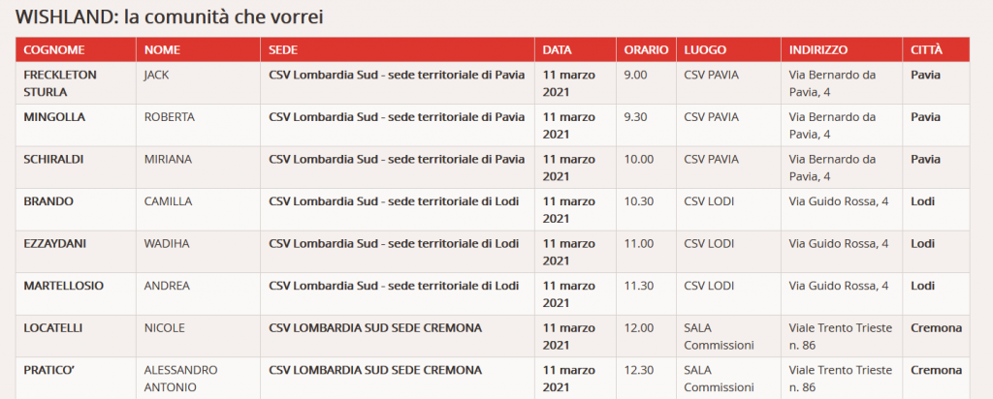This screenshot has width=993, height=399.
Task: Select the 12.00 time cell
Action: tap(639, 327)
